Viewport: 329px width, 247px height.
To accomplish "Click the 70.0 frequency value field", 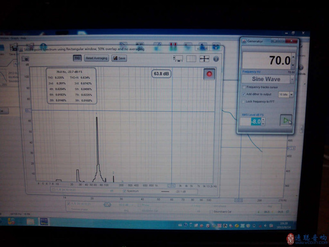I will tap(266, 60).
